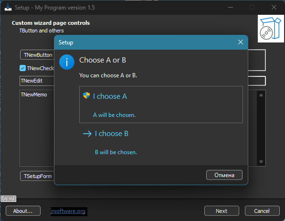Select the "I choose A" command link
Image resolution: width=285 pixels, height=221 pixels.
[x=161, y=105]
